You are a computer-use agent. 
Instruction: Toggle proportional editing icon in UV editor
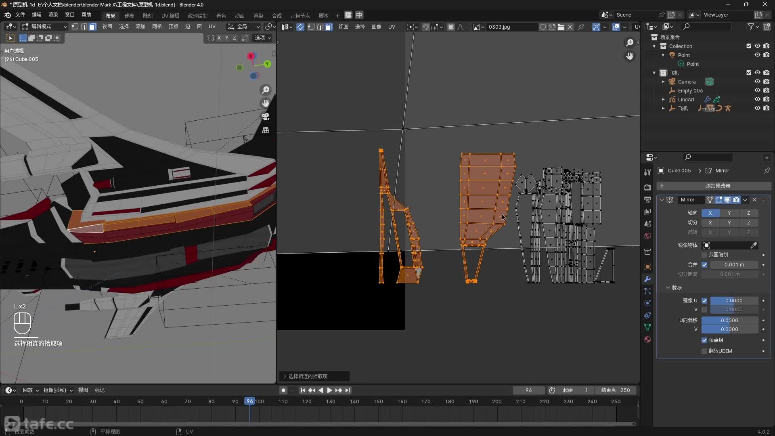[451, 27]
